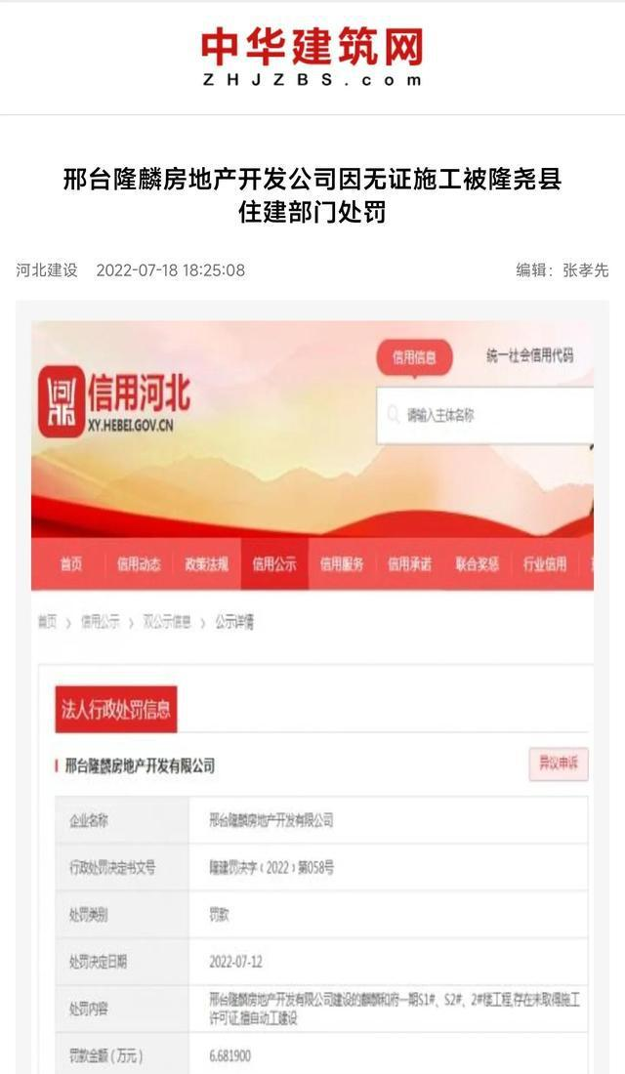Click the 中华建筑网 site logo
This screenshot has height=1074, width=625.
312,58
